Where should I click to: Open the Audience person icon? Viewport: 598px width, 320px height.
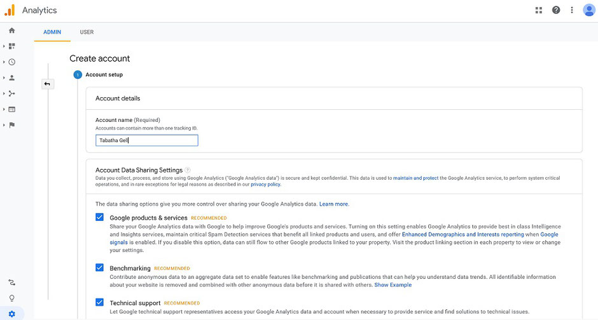(12, 78)
